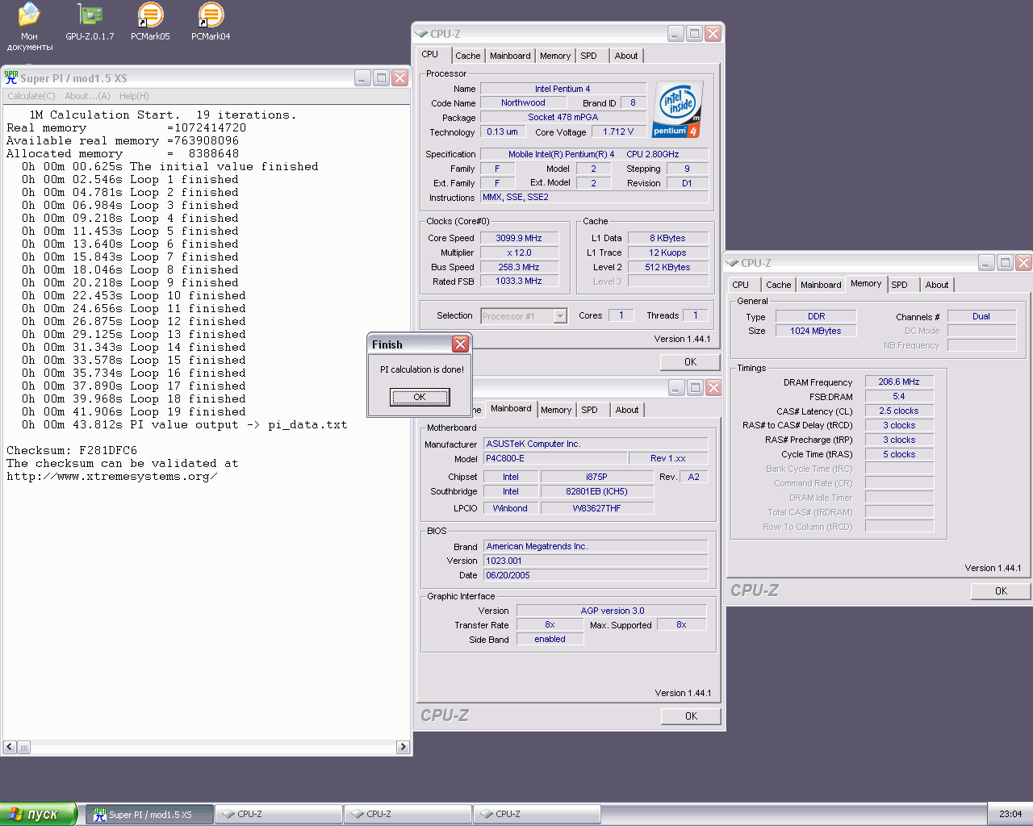This screenshot has height=826, width=1033.
Task: Click the Cycle Time (tRAS) 5 clocks value
Action: point(899,454)
